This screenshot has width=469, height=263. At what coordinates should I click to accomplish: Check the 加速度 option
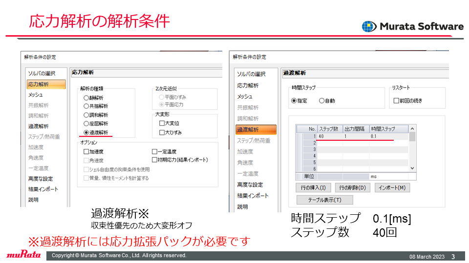86,151
